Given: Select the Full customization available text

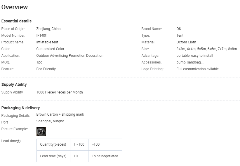Looking at the screenshot, I should [197, 69].
